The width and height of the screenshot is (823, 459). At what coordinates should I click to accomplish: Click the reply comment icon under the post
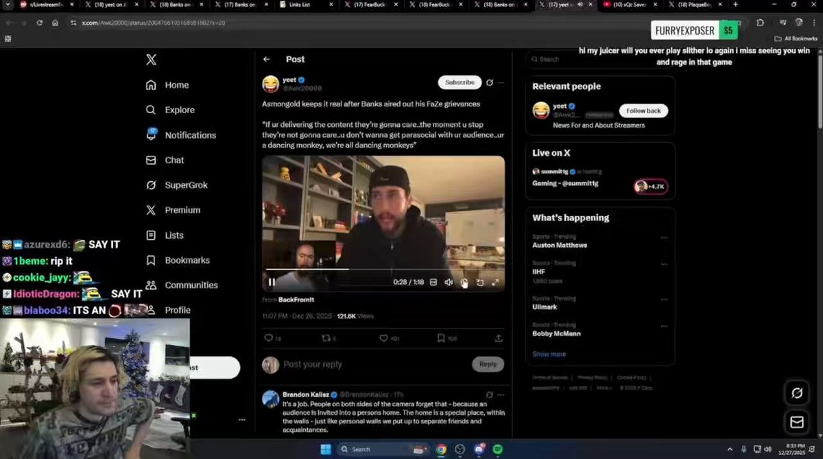click(x=268, y=338)
